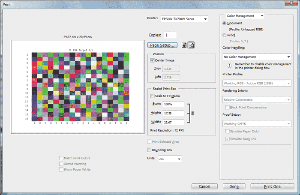Cancel the print dialog
Viewport: 300px width, 195px height.
pos(204,186)
